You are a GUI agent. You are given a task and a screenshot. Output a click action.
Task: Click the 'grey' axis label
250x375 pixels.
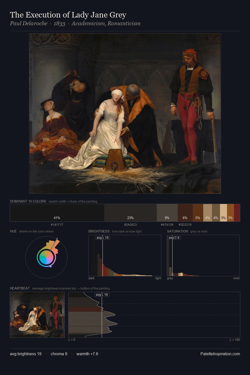pyautogui.click(x=170, y=278)
